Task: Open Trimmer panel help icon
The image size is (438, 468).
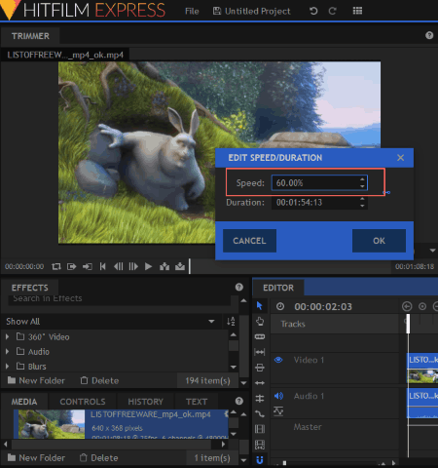Action: tap(429, 35)
